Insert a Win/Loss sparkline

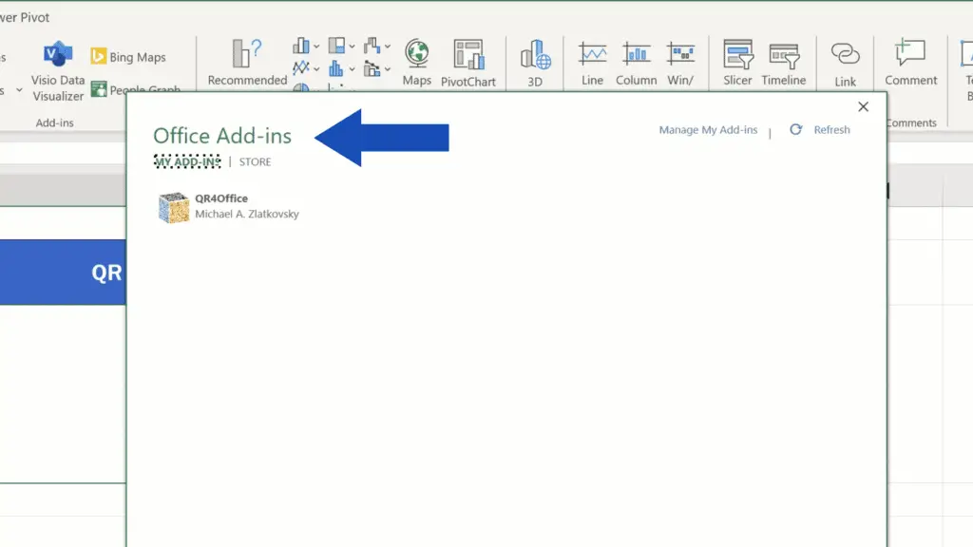(679, 63)
